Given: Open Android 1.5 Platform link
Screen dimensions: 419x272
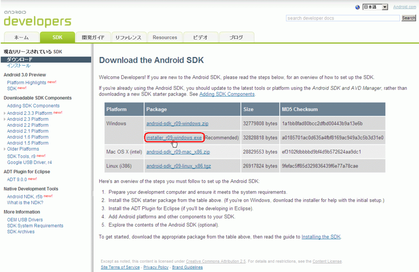Looking at the screenshot, I should (x=28, y=143).
